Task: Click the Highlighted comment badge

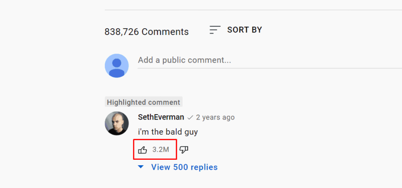Action: point(144,102)
